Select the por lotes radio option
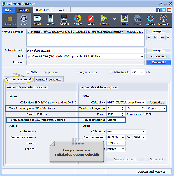Viewport: 174px width, 176px height. 46,72
